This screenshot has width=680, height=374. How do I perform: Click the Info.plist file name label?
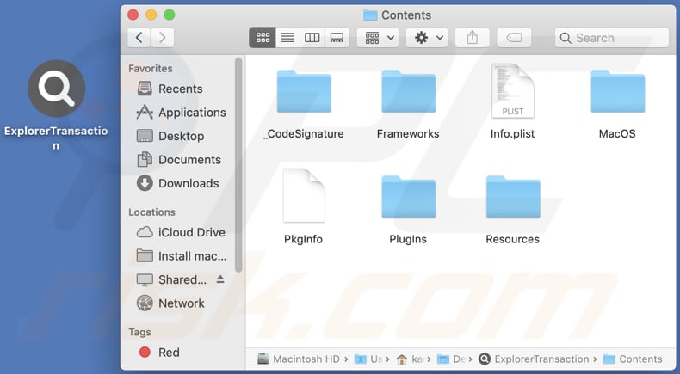coord(513,133)
